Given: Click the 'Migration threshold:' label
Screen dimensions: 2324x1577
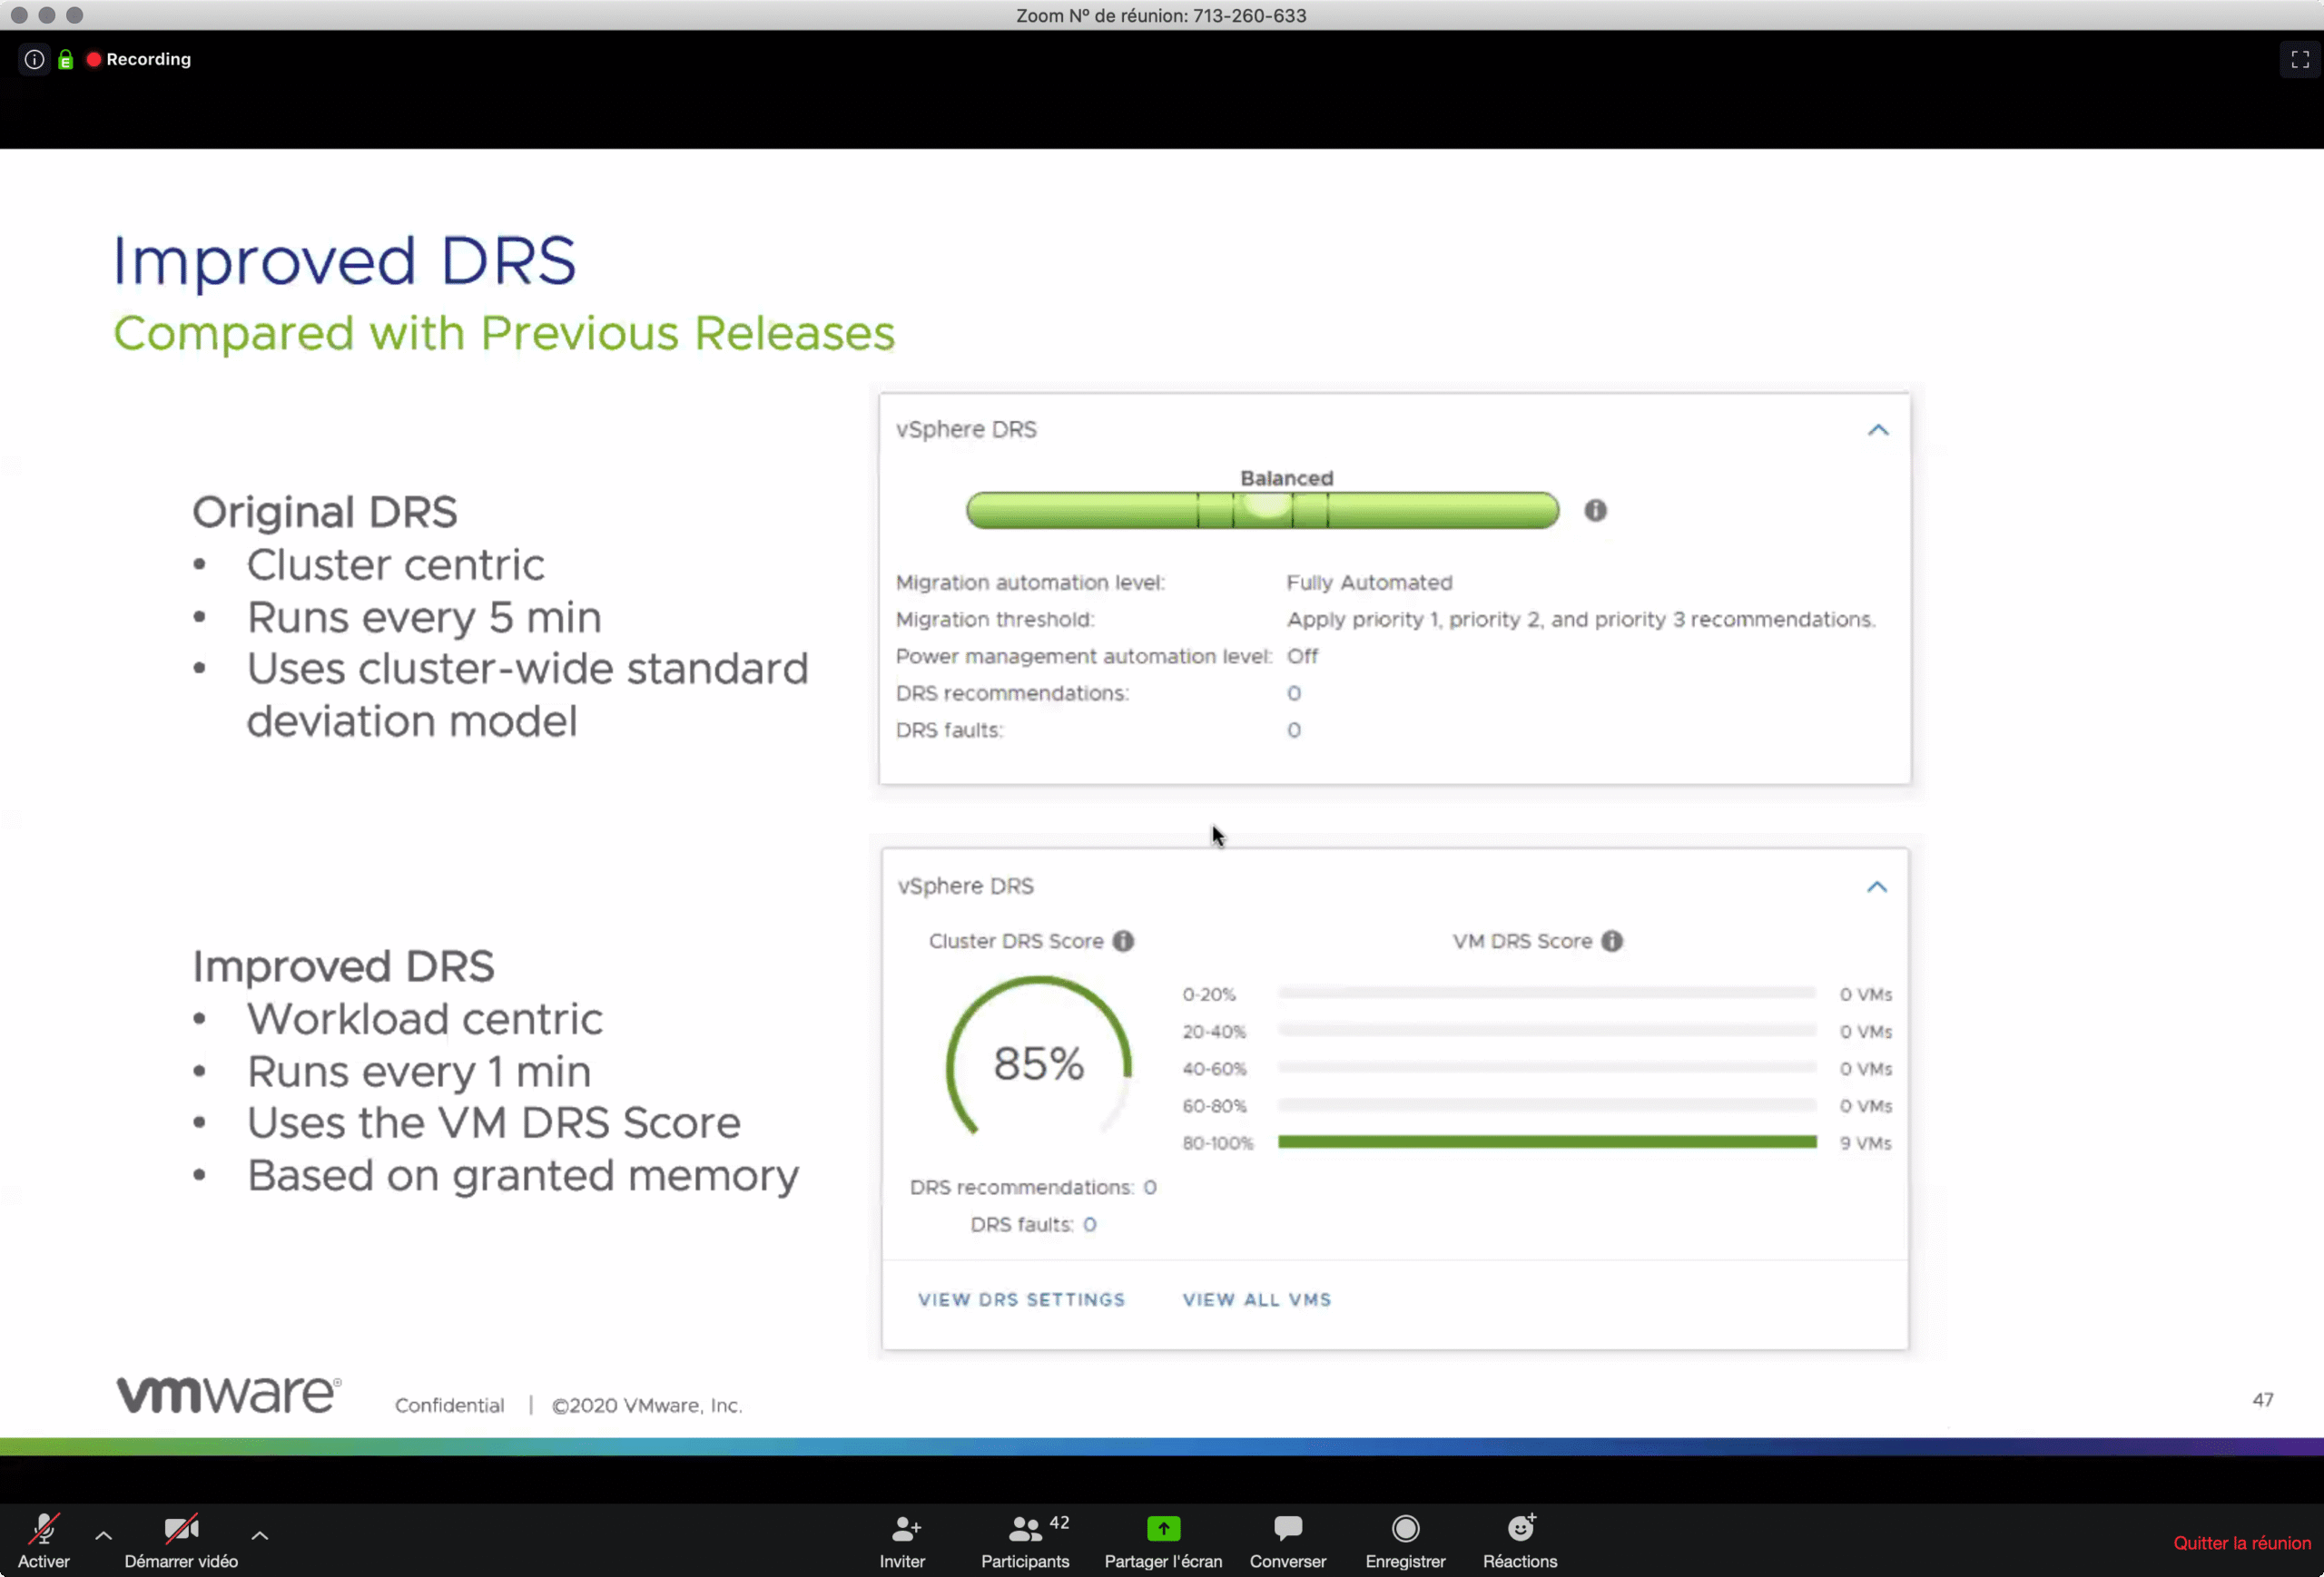Looking at the screenshot, I should 995,620.
